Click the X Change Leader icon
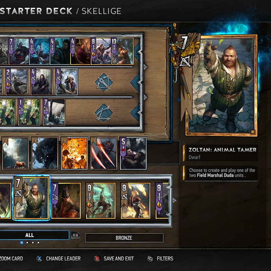 [x=39, y=258]
